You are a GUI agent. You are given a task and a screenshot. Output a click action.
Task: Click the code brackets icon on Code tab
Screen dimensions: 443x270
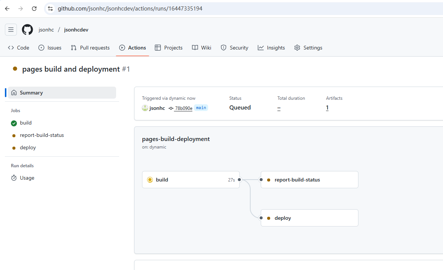[x=11, y=48]
